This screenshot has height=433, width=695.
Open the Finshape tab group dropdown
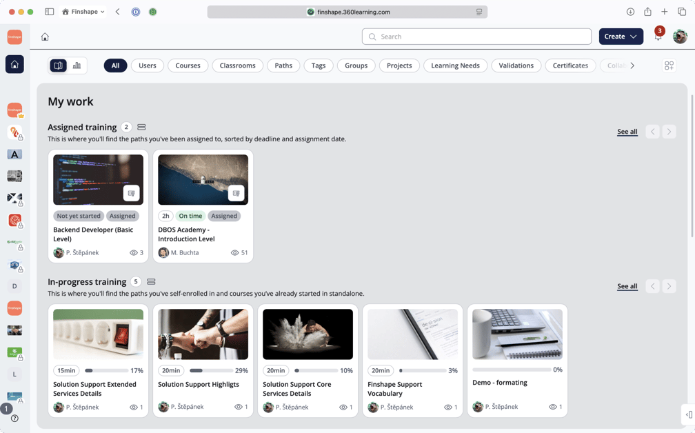coord(84,12)
